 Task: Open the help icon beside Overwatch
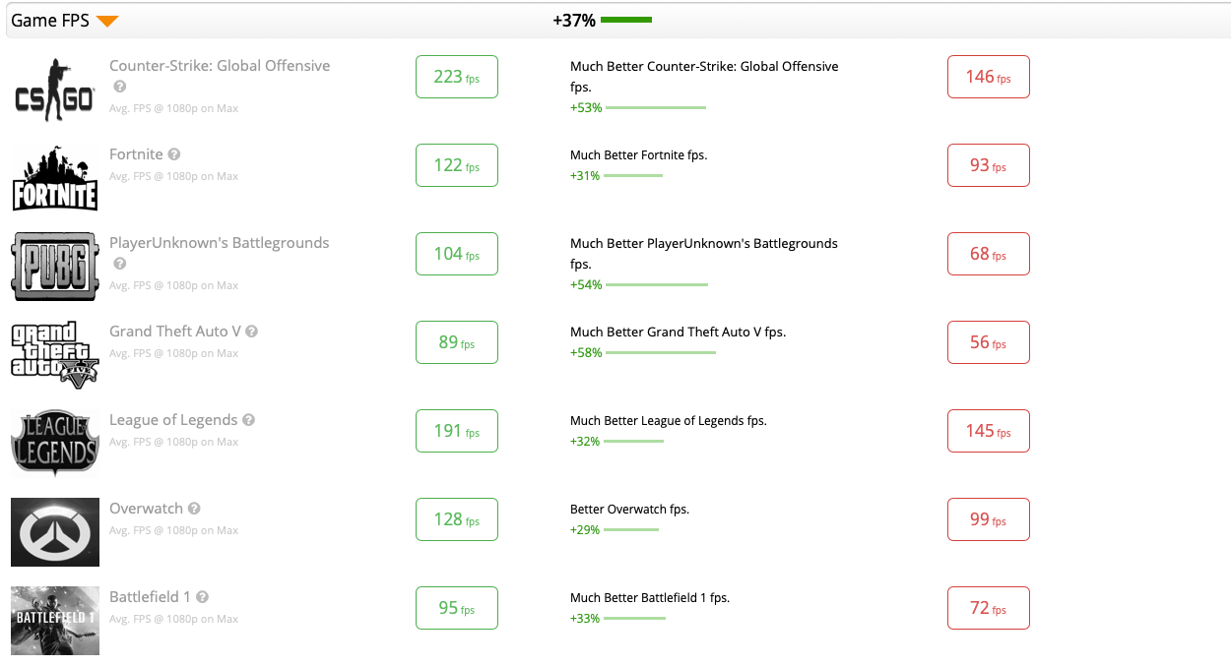[194, 509]
